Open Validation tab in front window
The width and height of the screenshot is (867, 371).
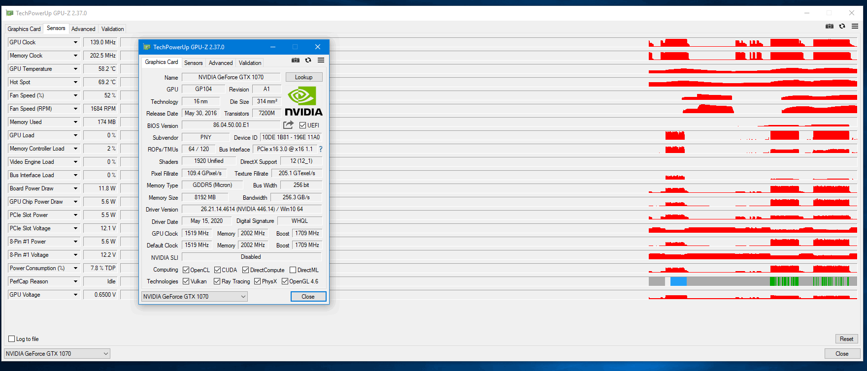[x=250, y=63]
